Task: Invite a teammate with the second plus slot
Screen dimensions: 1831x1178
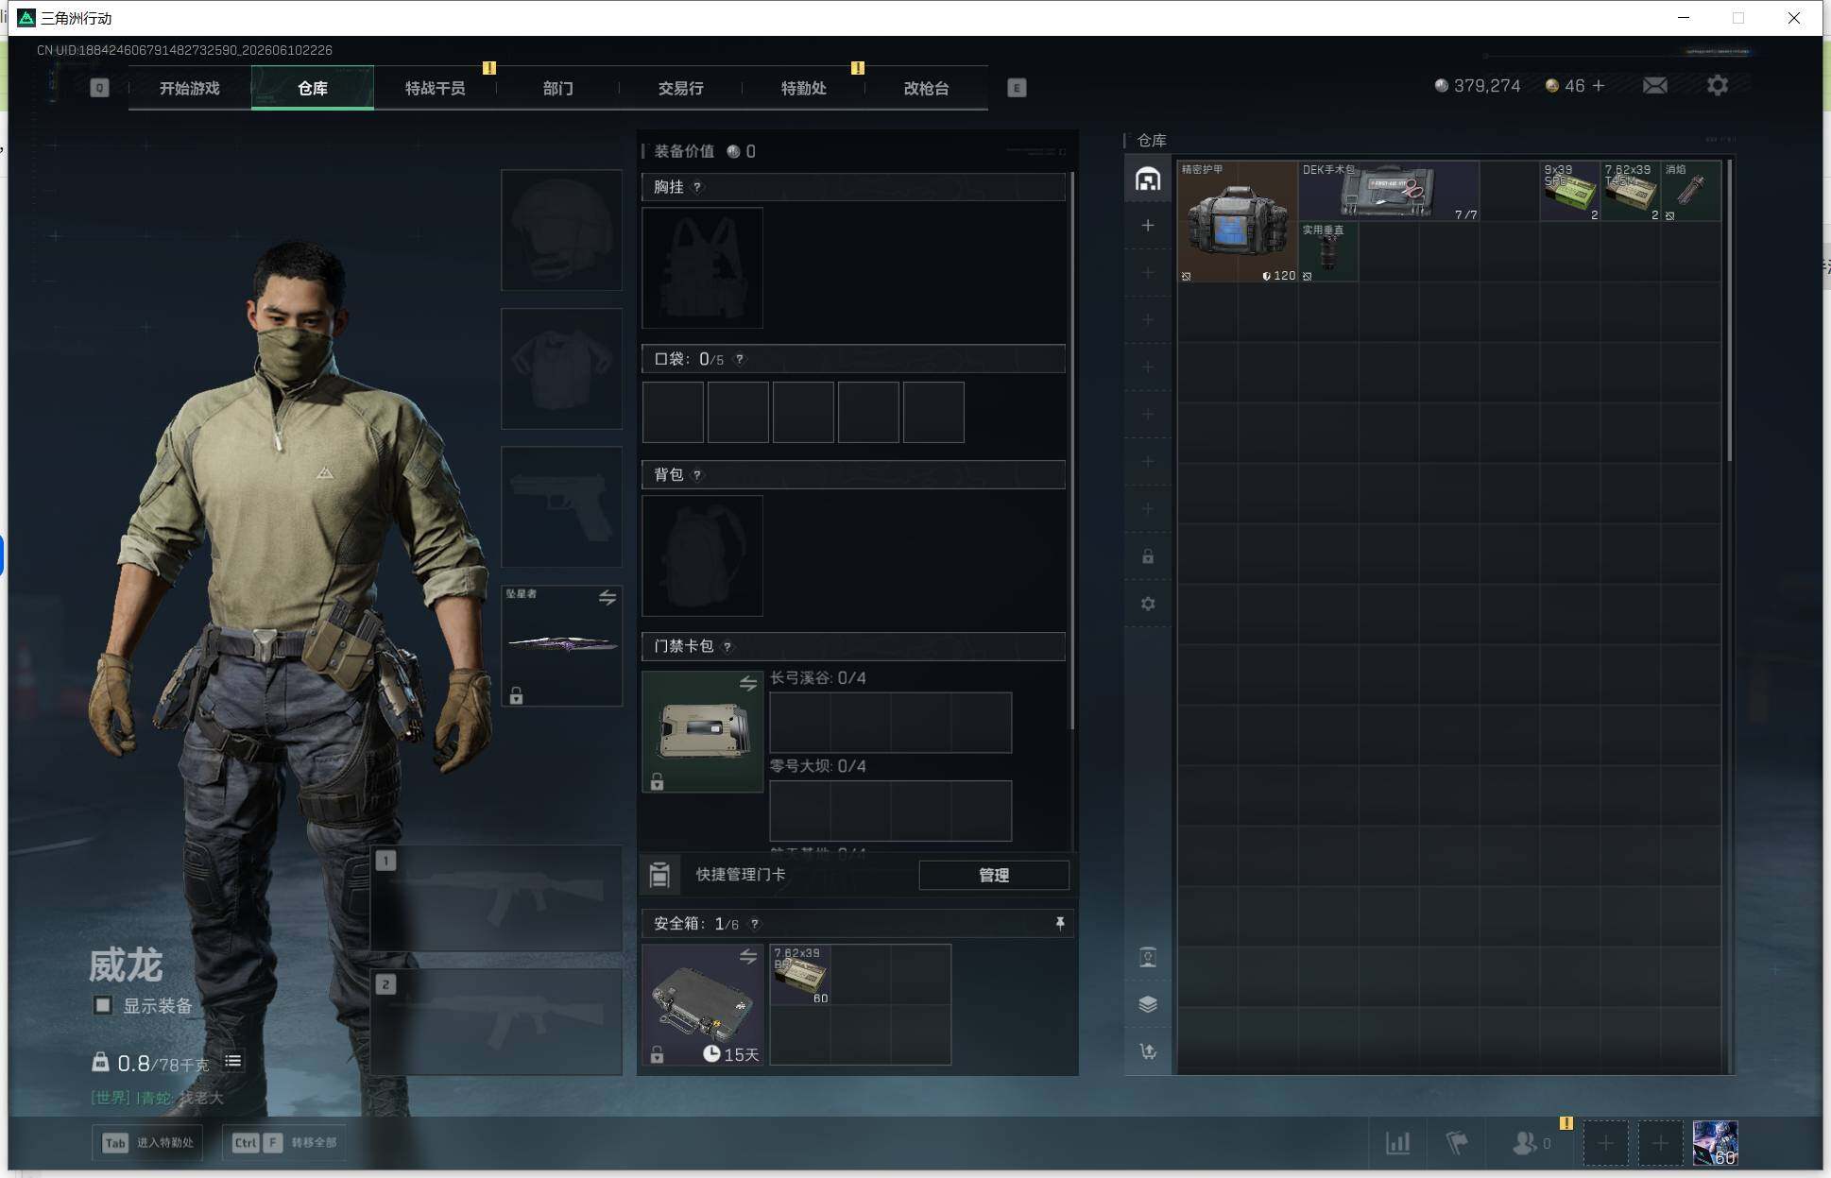Action: [1660, 1144]
